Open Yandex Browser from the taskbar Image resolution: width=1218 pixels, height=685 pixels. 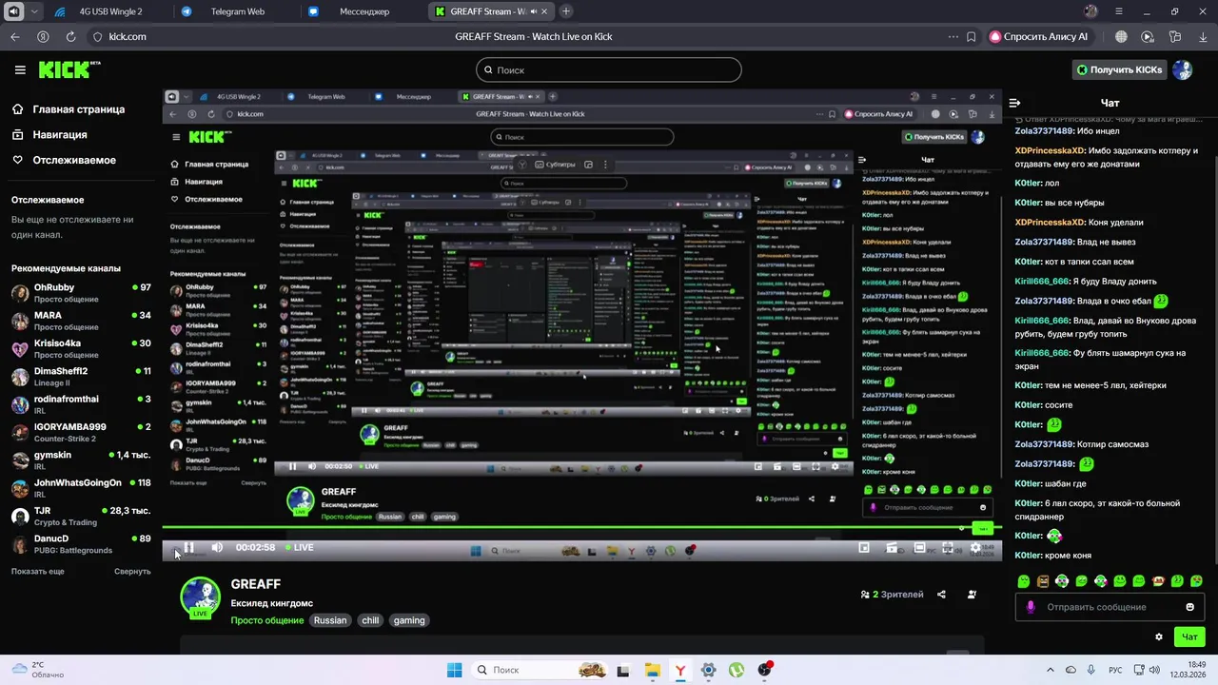[x=680, y=670]
